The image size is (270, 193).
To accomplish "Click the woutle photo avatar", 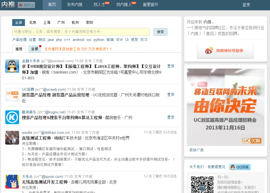I will (12, 138).
